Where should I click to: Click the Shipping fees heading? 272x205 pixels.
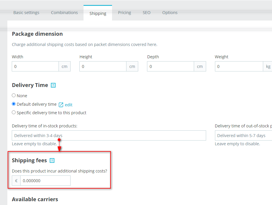click(29, 160)
